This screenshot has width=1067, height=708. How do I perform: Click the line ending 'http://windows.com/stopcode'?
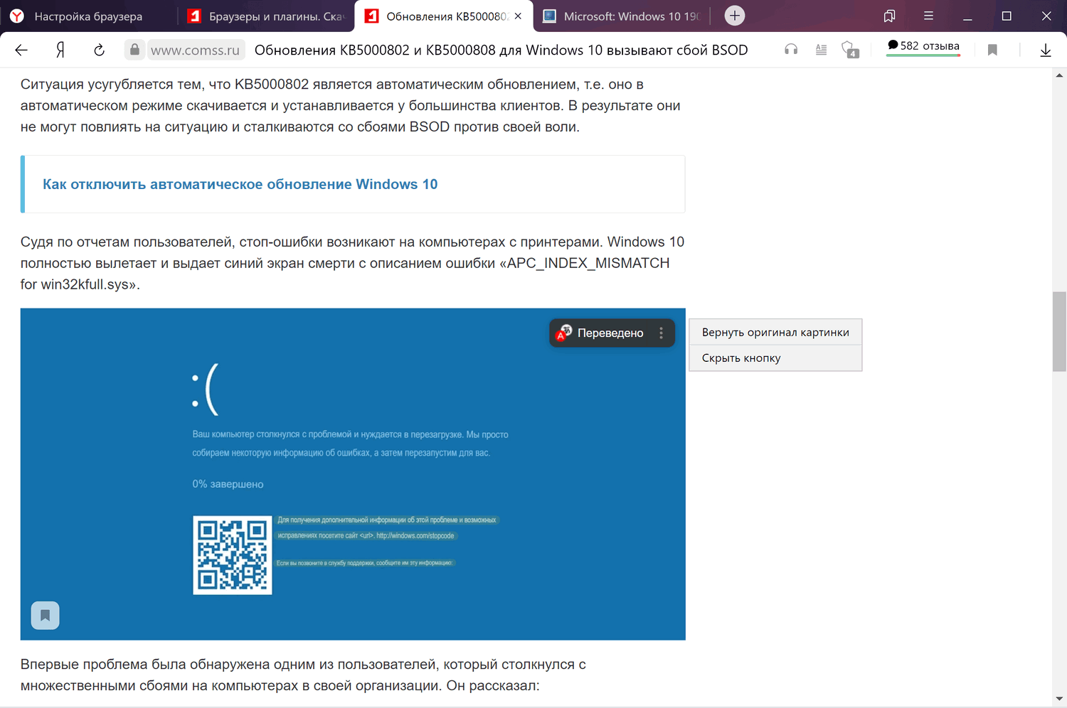click(x=366, y=536)
